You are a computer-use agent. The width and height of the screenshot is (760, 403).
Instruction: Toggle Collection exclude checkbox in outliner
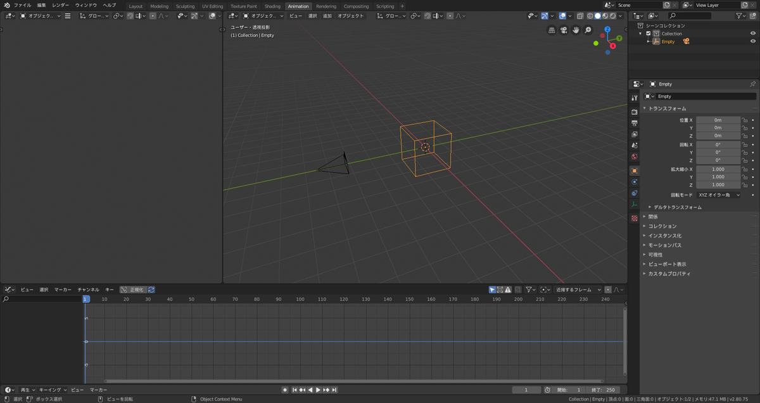(648, 34)
